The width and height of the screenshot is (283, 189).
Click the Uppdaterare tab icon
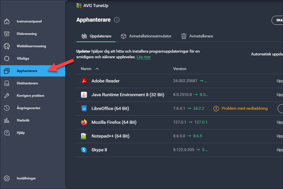pos(84,36)
